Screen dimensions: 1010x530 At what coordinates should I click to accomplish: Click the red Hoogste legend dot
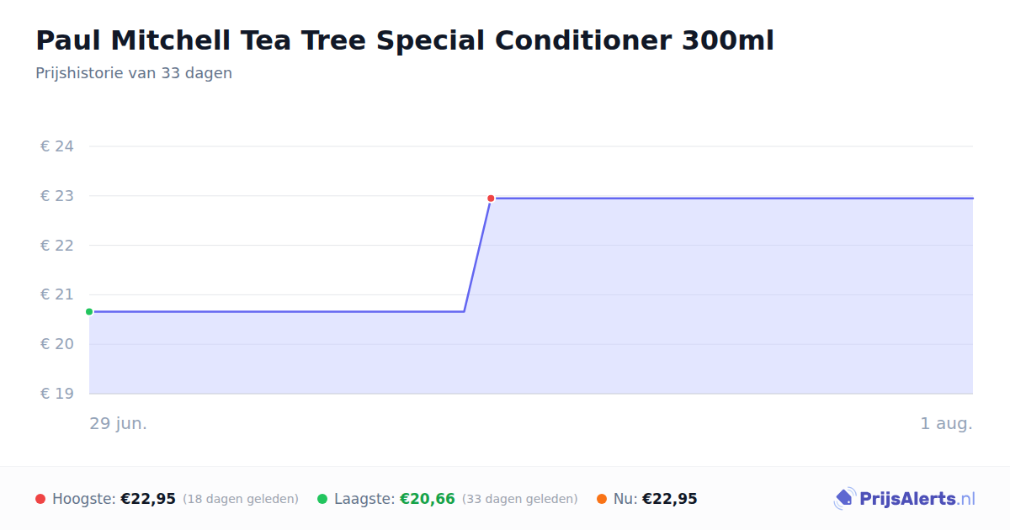[x=40, y=499]
